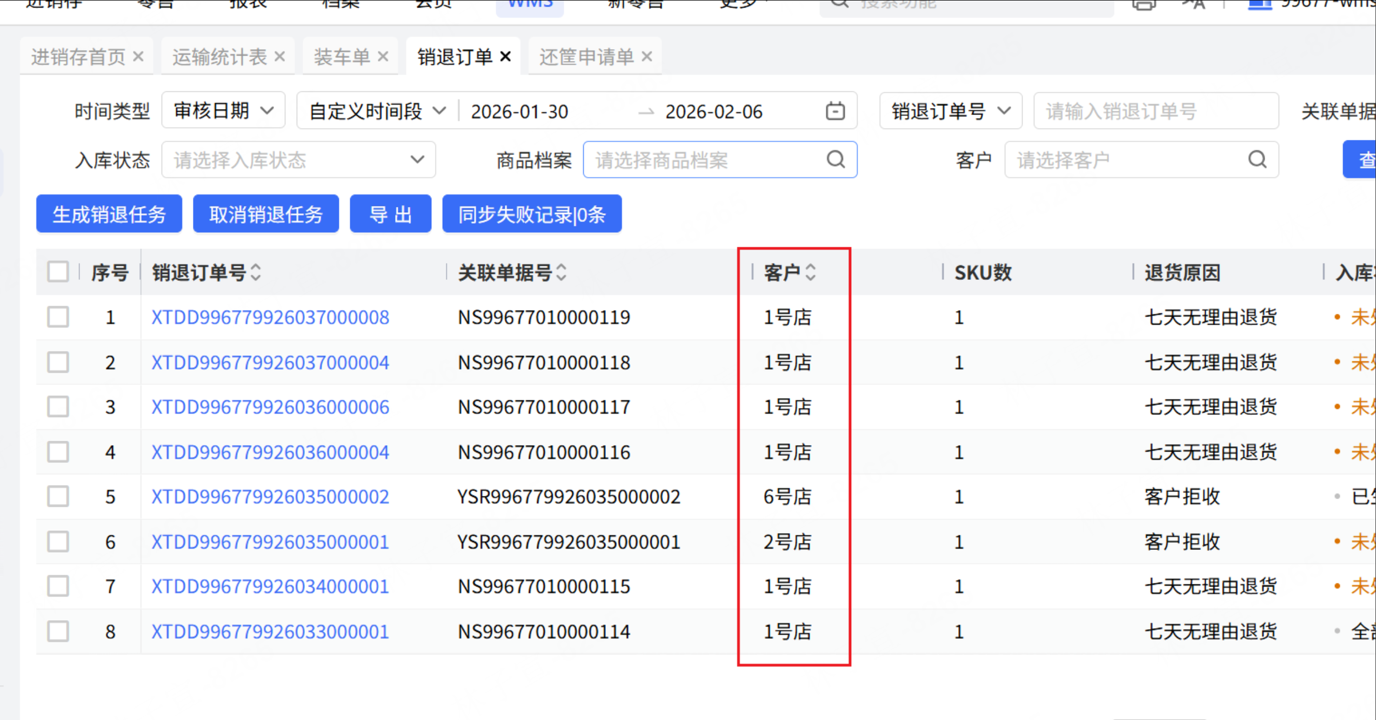Viewport: 1376px width, 720px height.
Task: Click the 商品档案 search magnifier icon
Action: click(836, 160)
